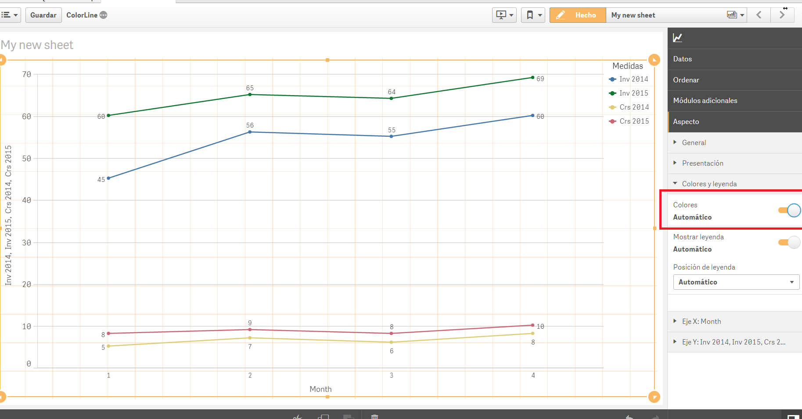Go to the previous sheet arrow
The width and height of the screenshot is (802, 419).
pos(759,15)
